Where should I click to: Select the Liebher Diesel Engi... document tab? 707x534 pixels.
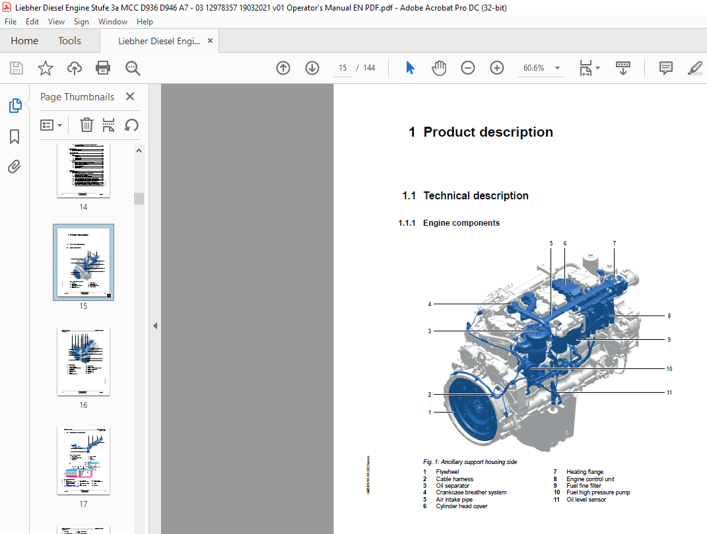158,41
